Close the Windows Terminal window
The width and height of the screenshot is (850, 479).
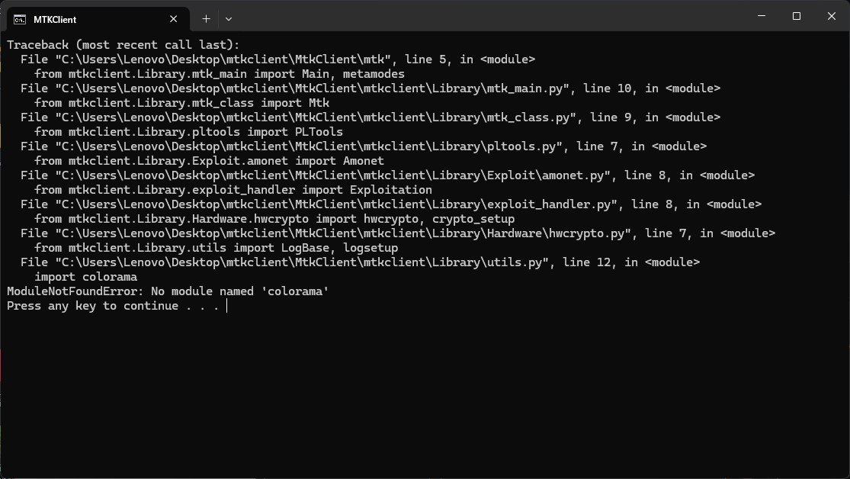(832, 16)
